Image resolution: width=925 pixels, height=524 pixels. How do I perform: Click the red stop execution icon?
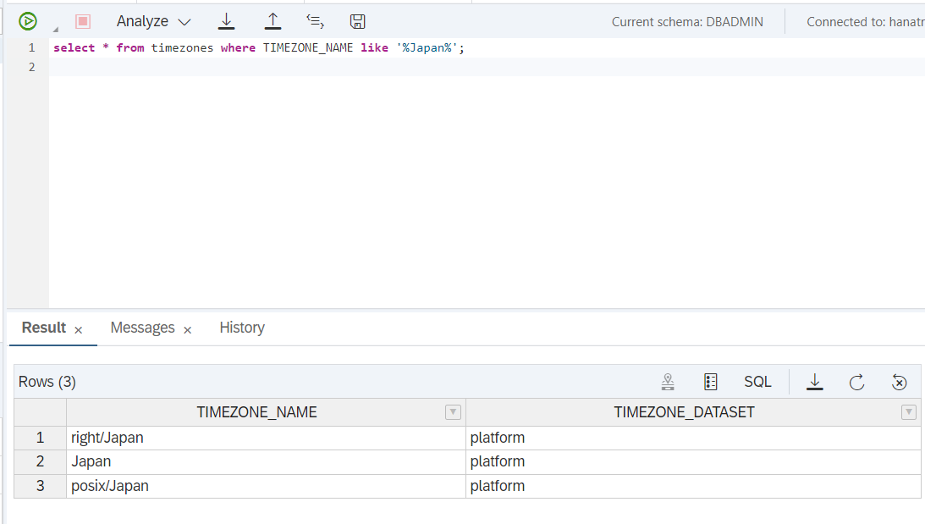point(83,21)
